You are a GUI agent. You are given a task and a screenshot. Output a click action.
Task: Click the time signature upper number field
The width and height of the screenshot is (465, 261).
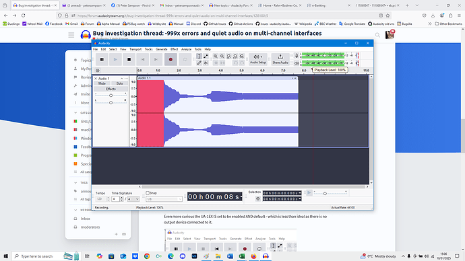coord(115,199)
